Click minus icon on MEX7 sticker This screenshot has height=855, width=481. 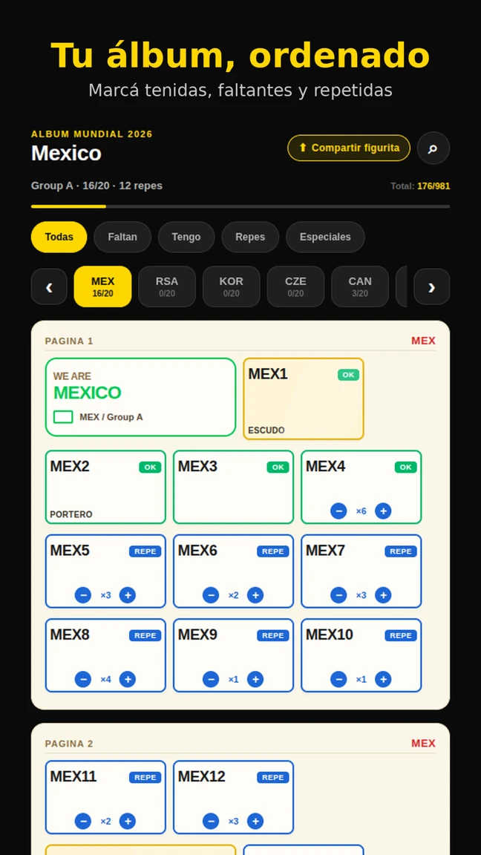[338, 595]
